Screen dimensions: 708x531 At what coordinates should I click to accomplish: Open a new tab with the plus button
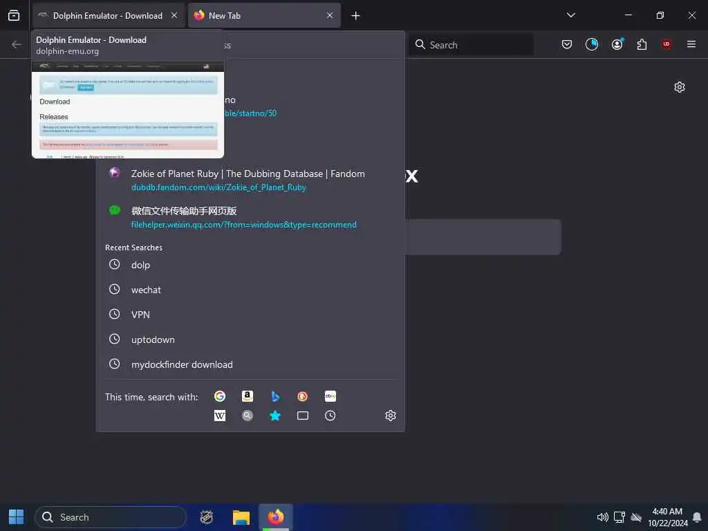[x=356, y=16]
